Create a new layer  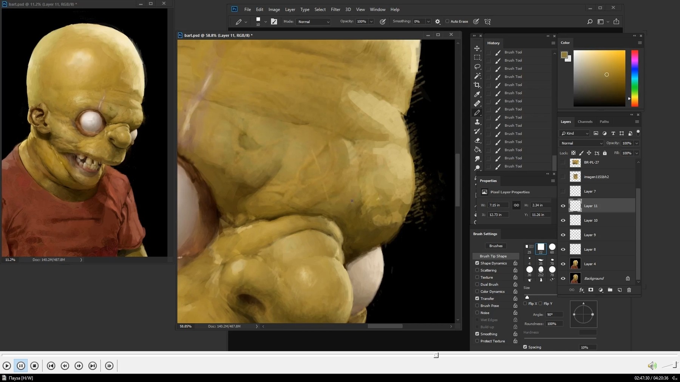coord(620,290)
